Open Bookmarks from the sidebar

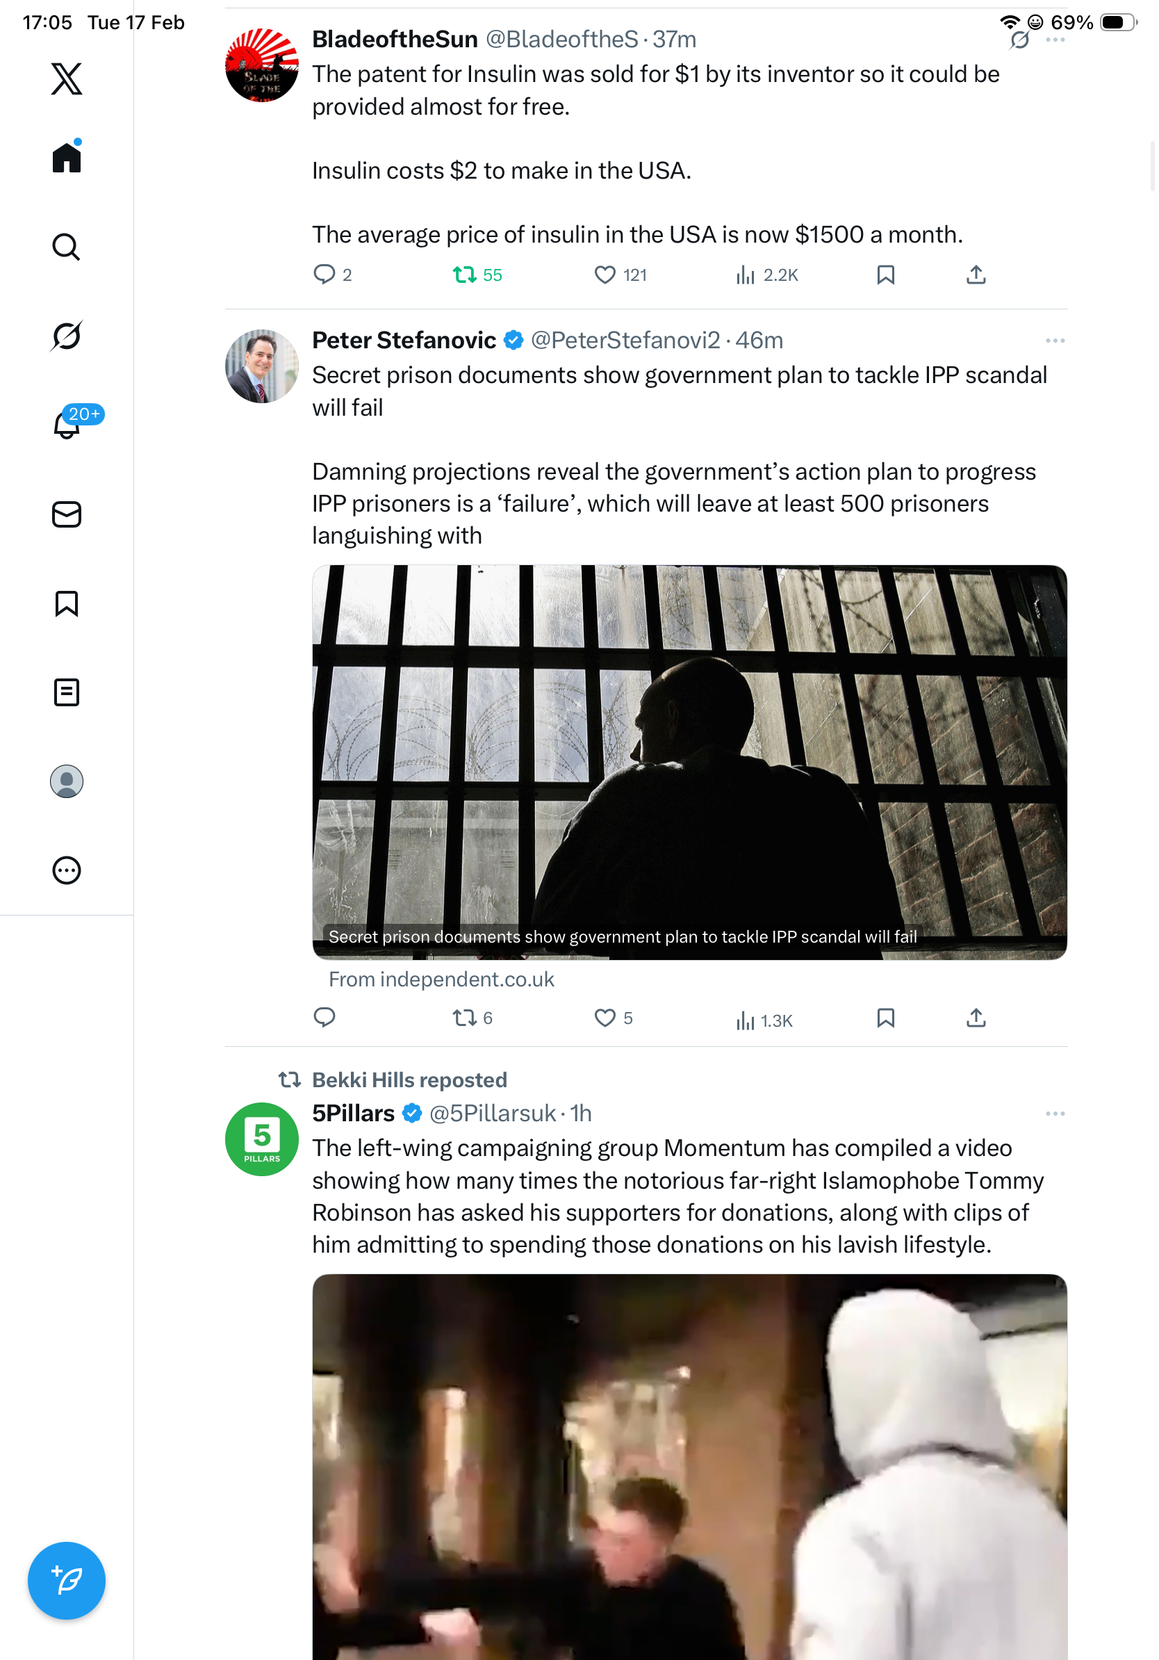[x=67, y=603]
